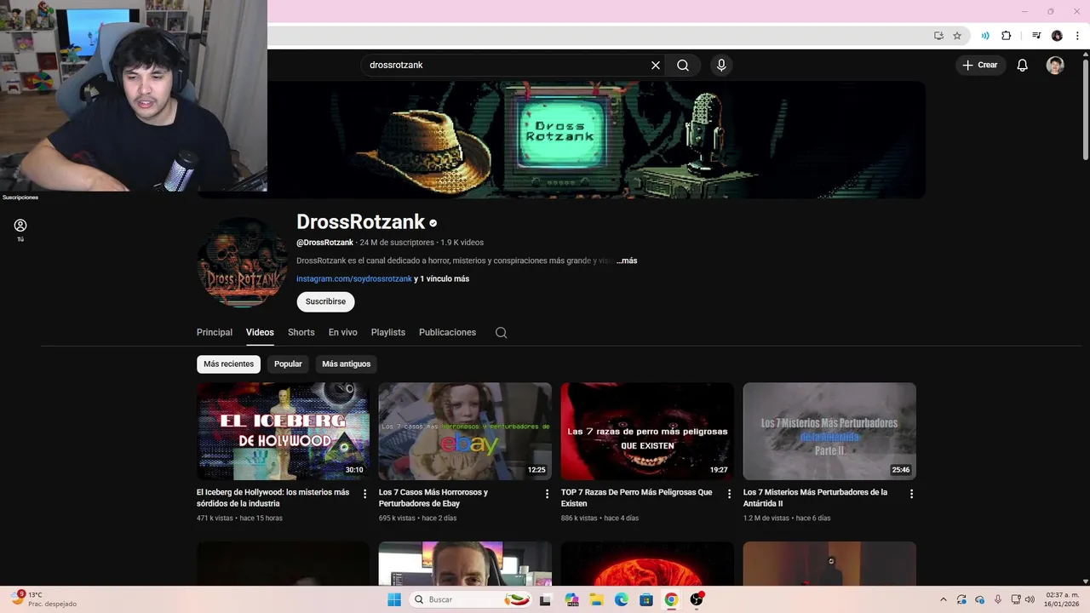Image resolution: width=1090 pixels, height=613 pixels.
Task: Open weather widget 13°C
Action: click(44, 599)
